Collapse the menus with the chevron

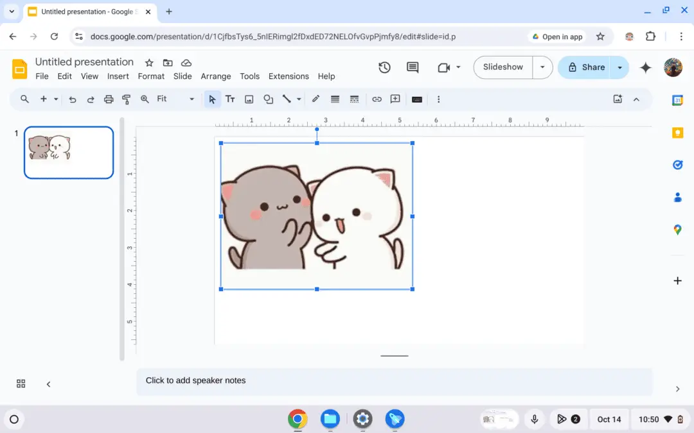[636, 99]
